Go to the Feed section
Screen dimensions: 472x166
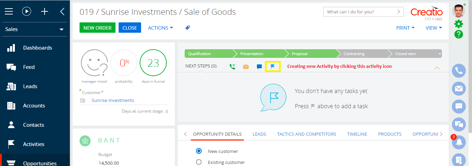29,67
